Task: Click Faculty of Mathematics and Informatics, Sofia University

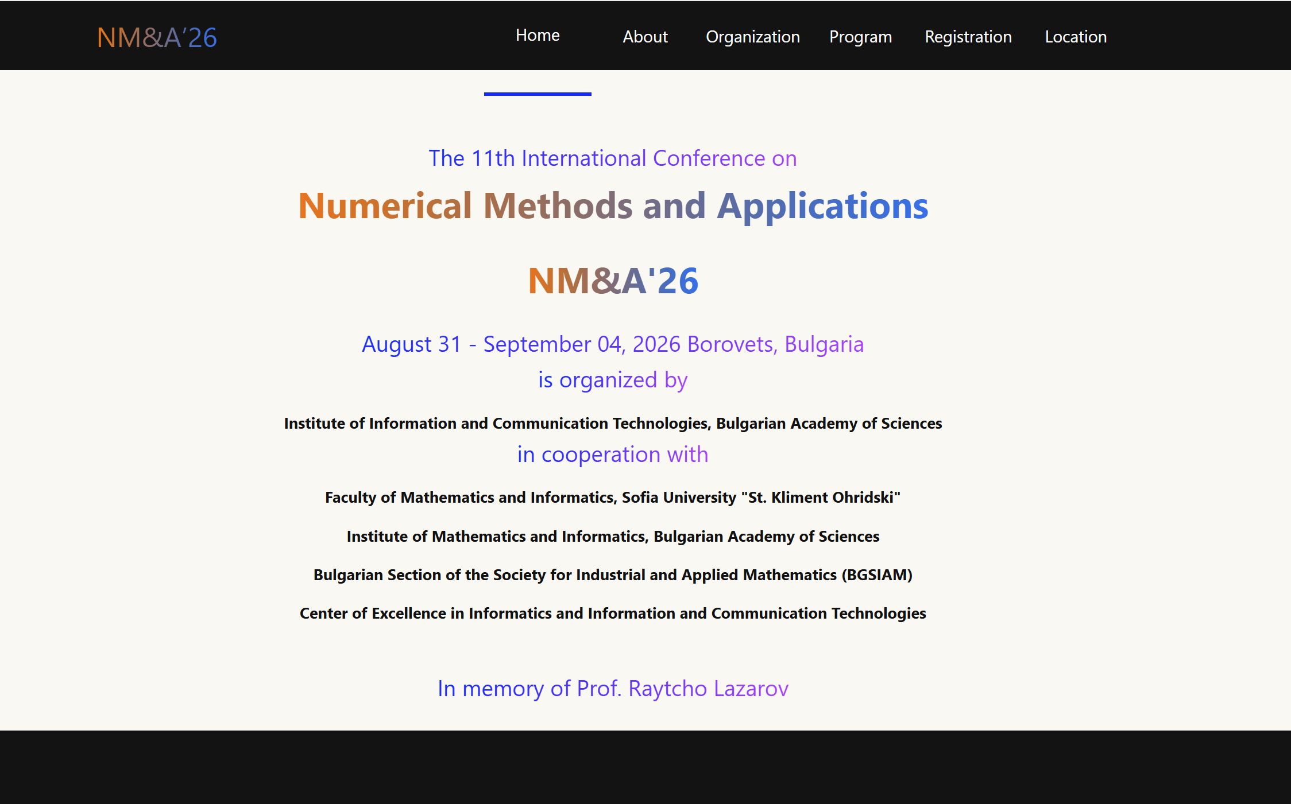Action: click(613, 498)
